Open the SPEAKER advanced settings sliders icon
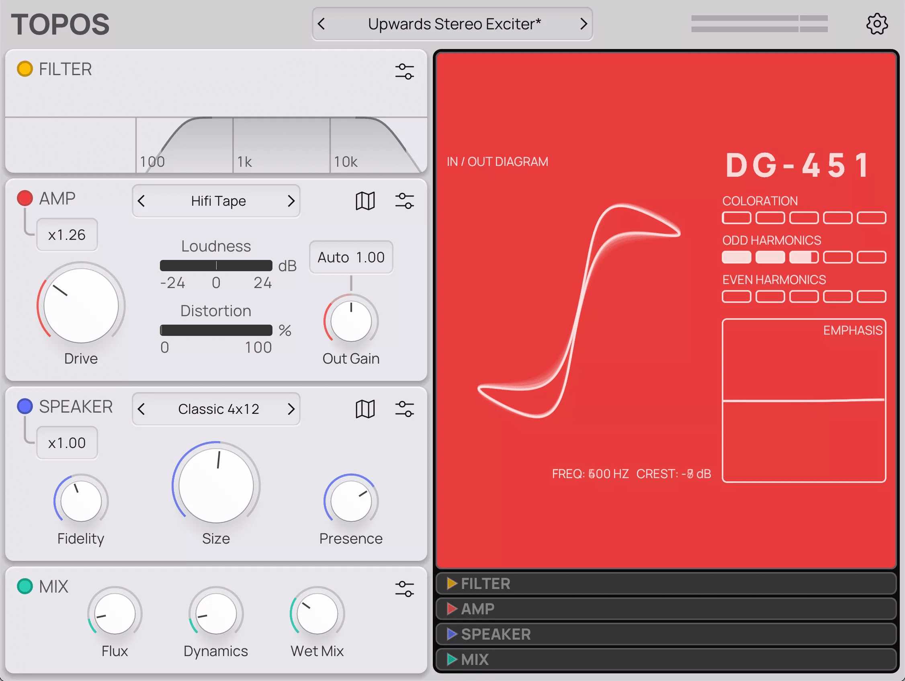This screenshot has width=905, height=681. click(405, 409)
